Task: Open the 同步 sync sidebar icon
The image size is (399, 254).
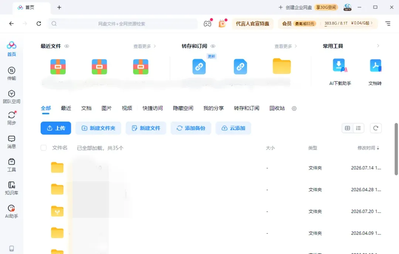Action: pyautogui.click(x=11, y=118)
